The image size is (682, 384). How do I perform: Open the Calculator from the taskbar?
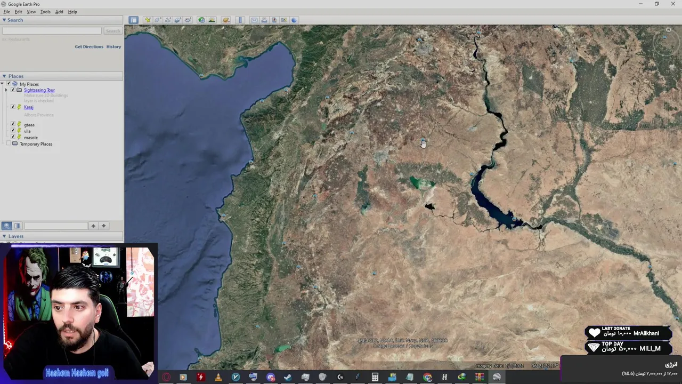tap(375, 378)
